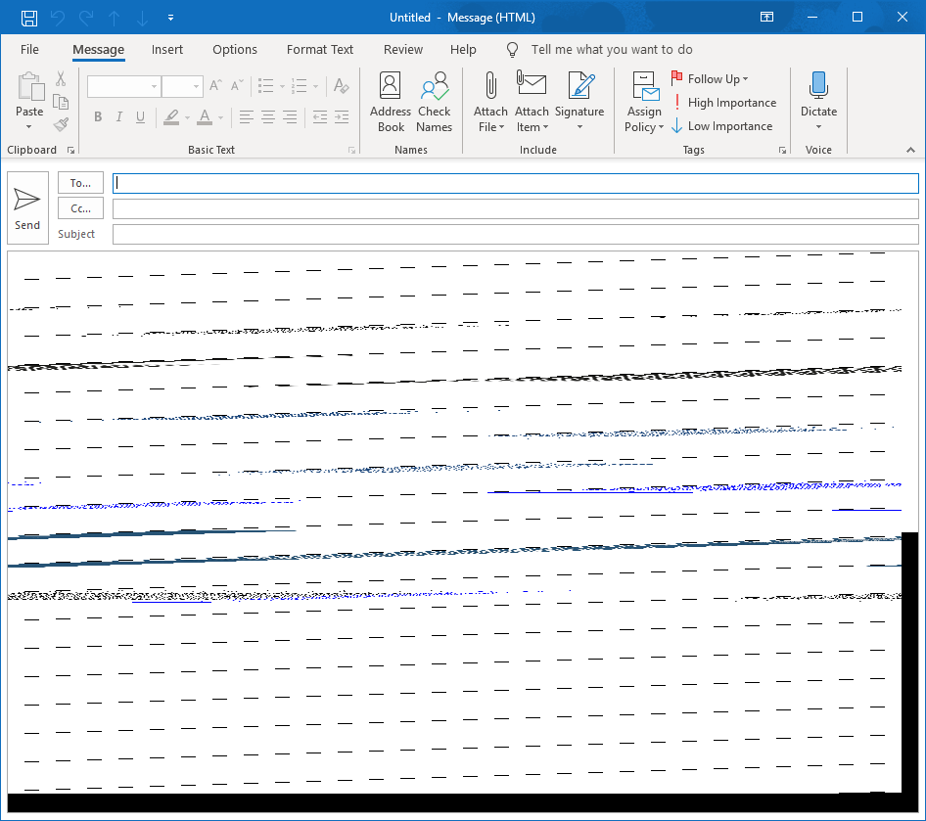Open the Follow Up flag dropdown
This screenshot has height=821, width=926.
pos(710,79)
